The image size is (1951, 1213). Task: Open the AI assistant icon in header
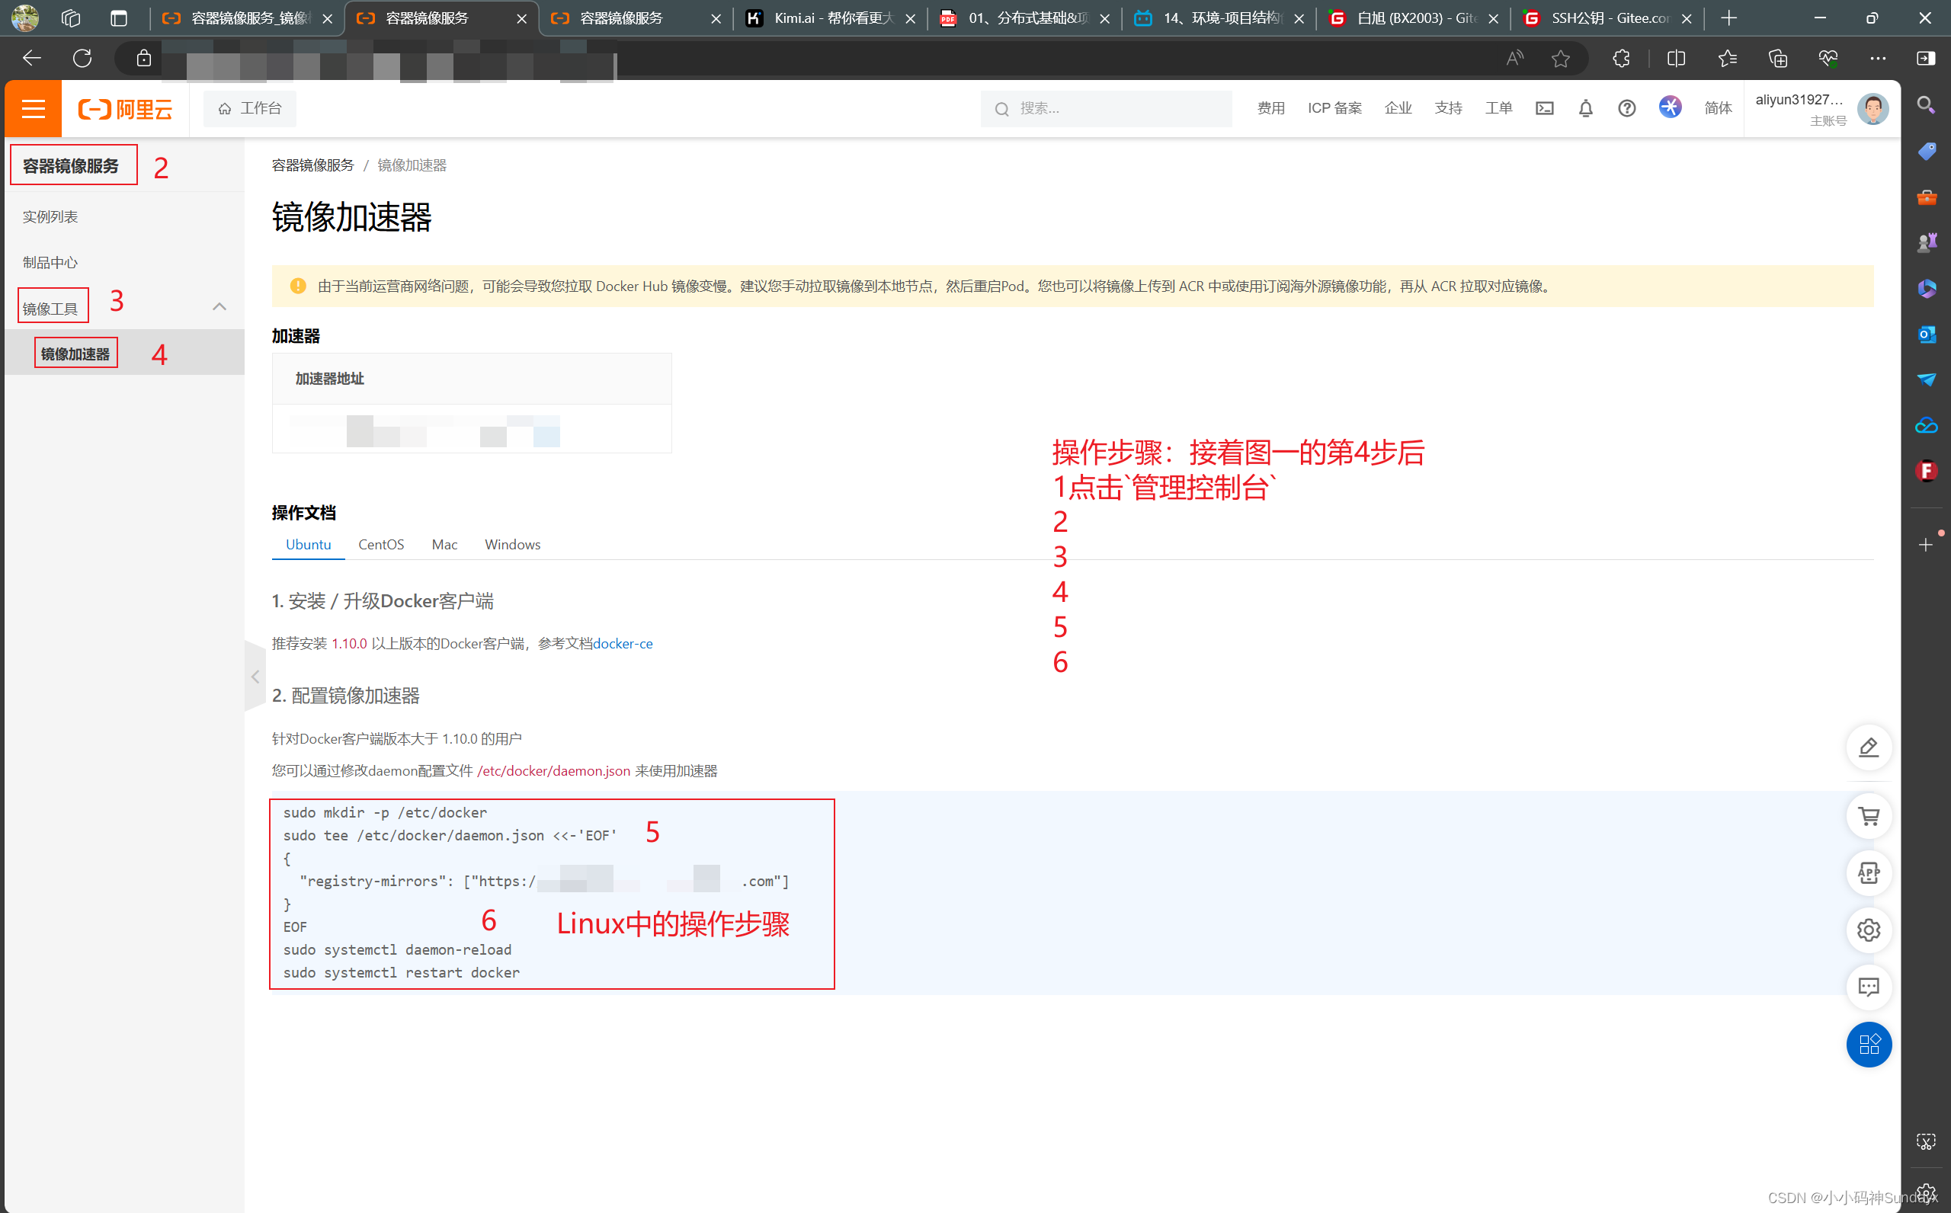[x=1671, y=107]
